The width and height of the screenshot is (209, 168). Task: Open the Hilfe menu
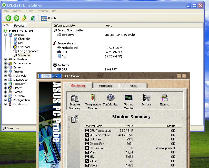pyautogui.click(x=53, y=11)
